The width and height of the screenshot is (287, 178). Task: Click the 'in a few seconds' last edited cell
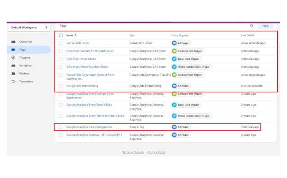252,86
